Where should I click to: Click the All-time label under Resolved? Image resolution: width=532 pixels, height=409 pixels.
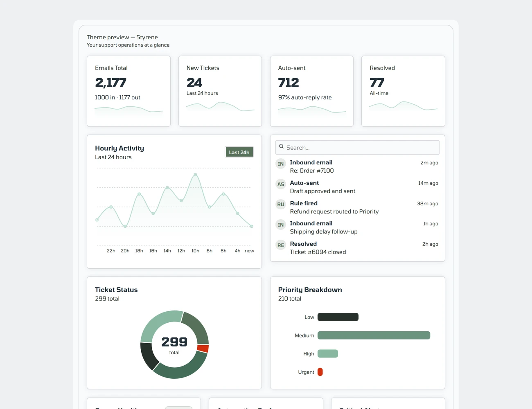tap(379, 93)
